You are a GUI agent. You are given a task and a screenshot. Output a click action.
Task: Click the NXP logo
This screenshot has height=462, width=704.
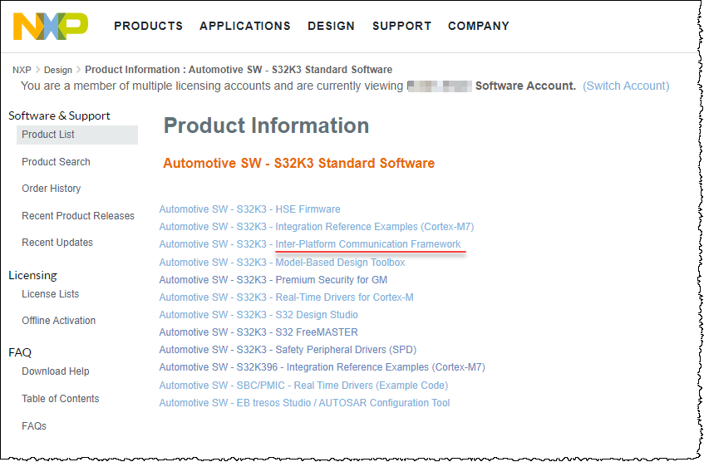point(51,27)
